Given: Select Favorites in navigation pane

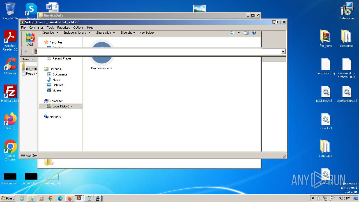Looking at the screenshot, I should point(56,42).
